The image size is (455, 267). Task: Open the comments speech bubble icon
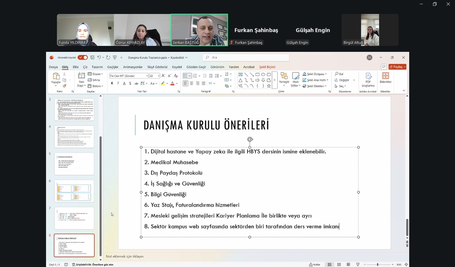(383, 67)
